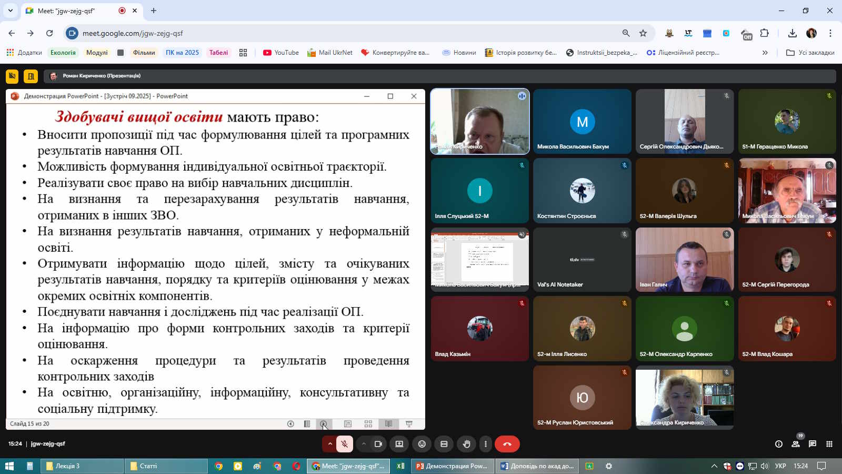Open the activities grid icon
The height and width of the screenshot is (474, 842).
click(829, 444)
